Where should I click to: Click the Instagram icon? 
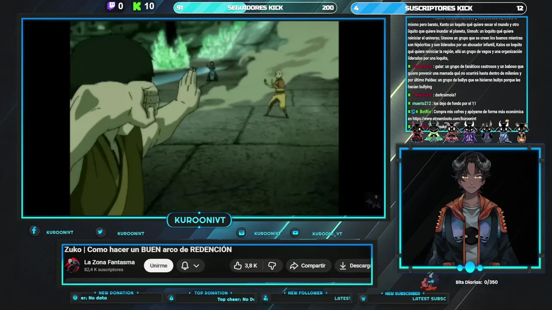(x=242, y=232)
